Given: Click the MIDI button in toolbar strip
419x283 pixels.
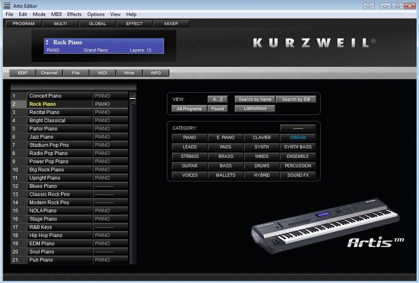Looking at the screenshot, I should click(102, 72).
